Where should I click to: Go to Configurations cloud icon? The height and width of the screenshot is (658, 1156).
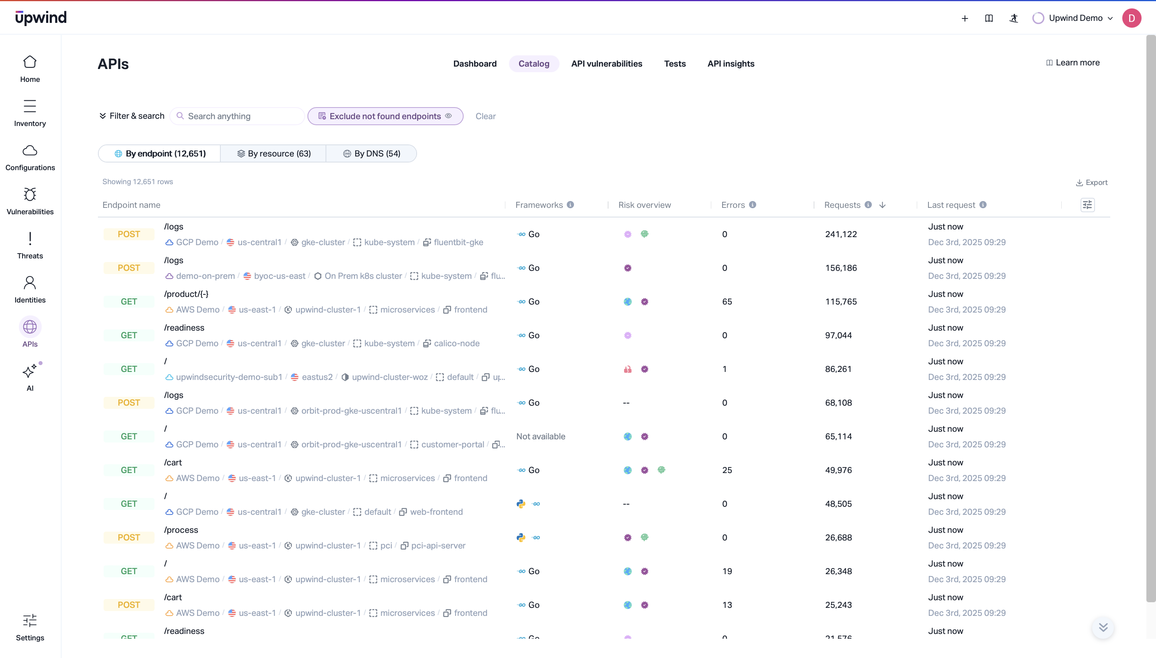[30, 151]
